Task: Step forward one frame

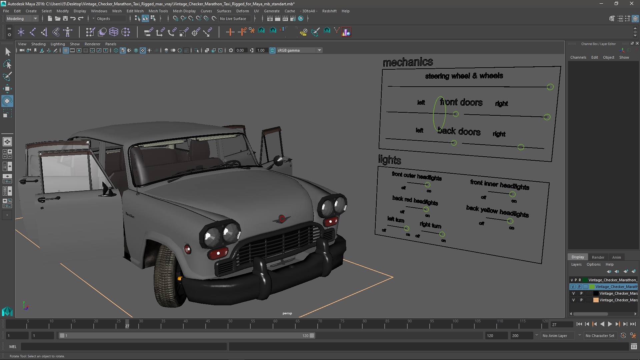Action: (625, 324)
